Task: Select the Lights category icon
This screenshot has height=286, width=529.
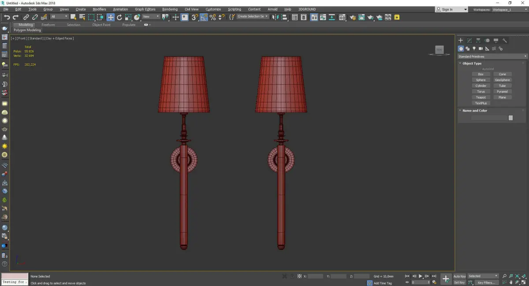Action: 474,48
